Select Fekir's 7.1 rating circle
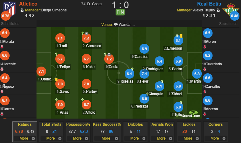This screenshot has width=241, height=143. (x=144, y=74)
